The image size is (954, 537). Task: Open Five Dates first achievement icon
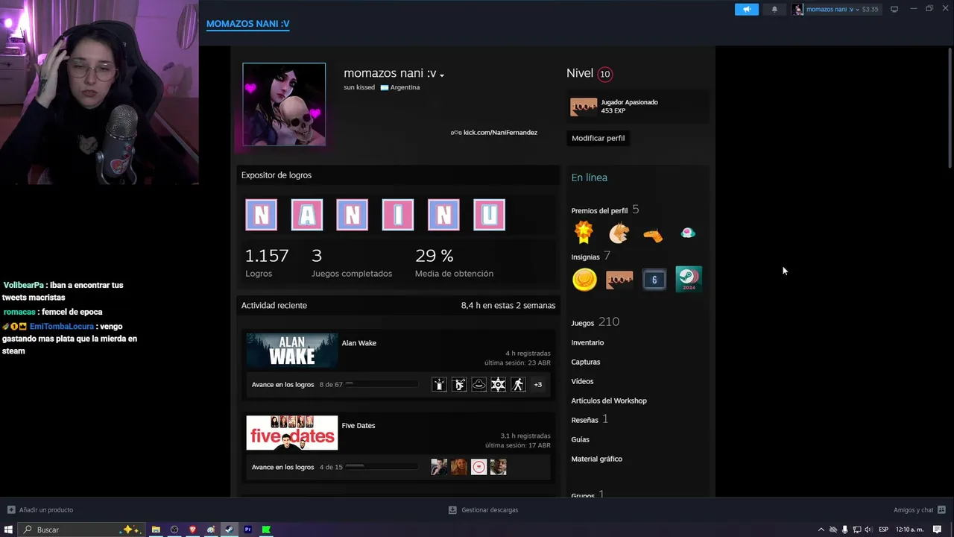[440, 467]
